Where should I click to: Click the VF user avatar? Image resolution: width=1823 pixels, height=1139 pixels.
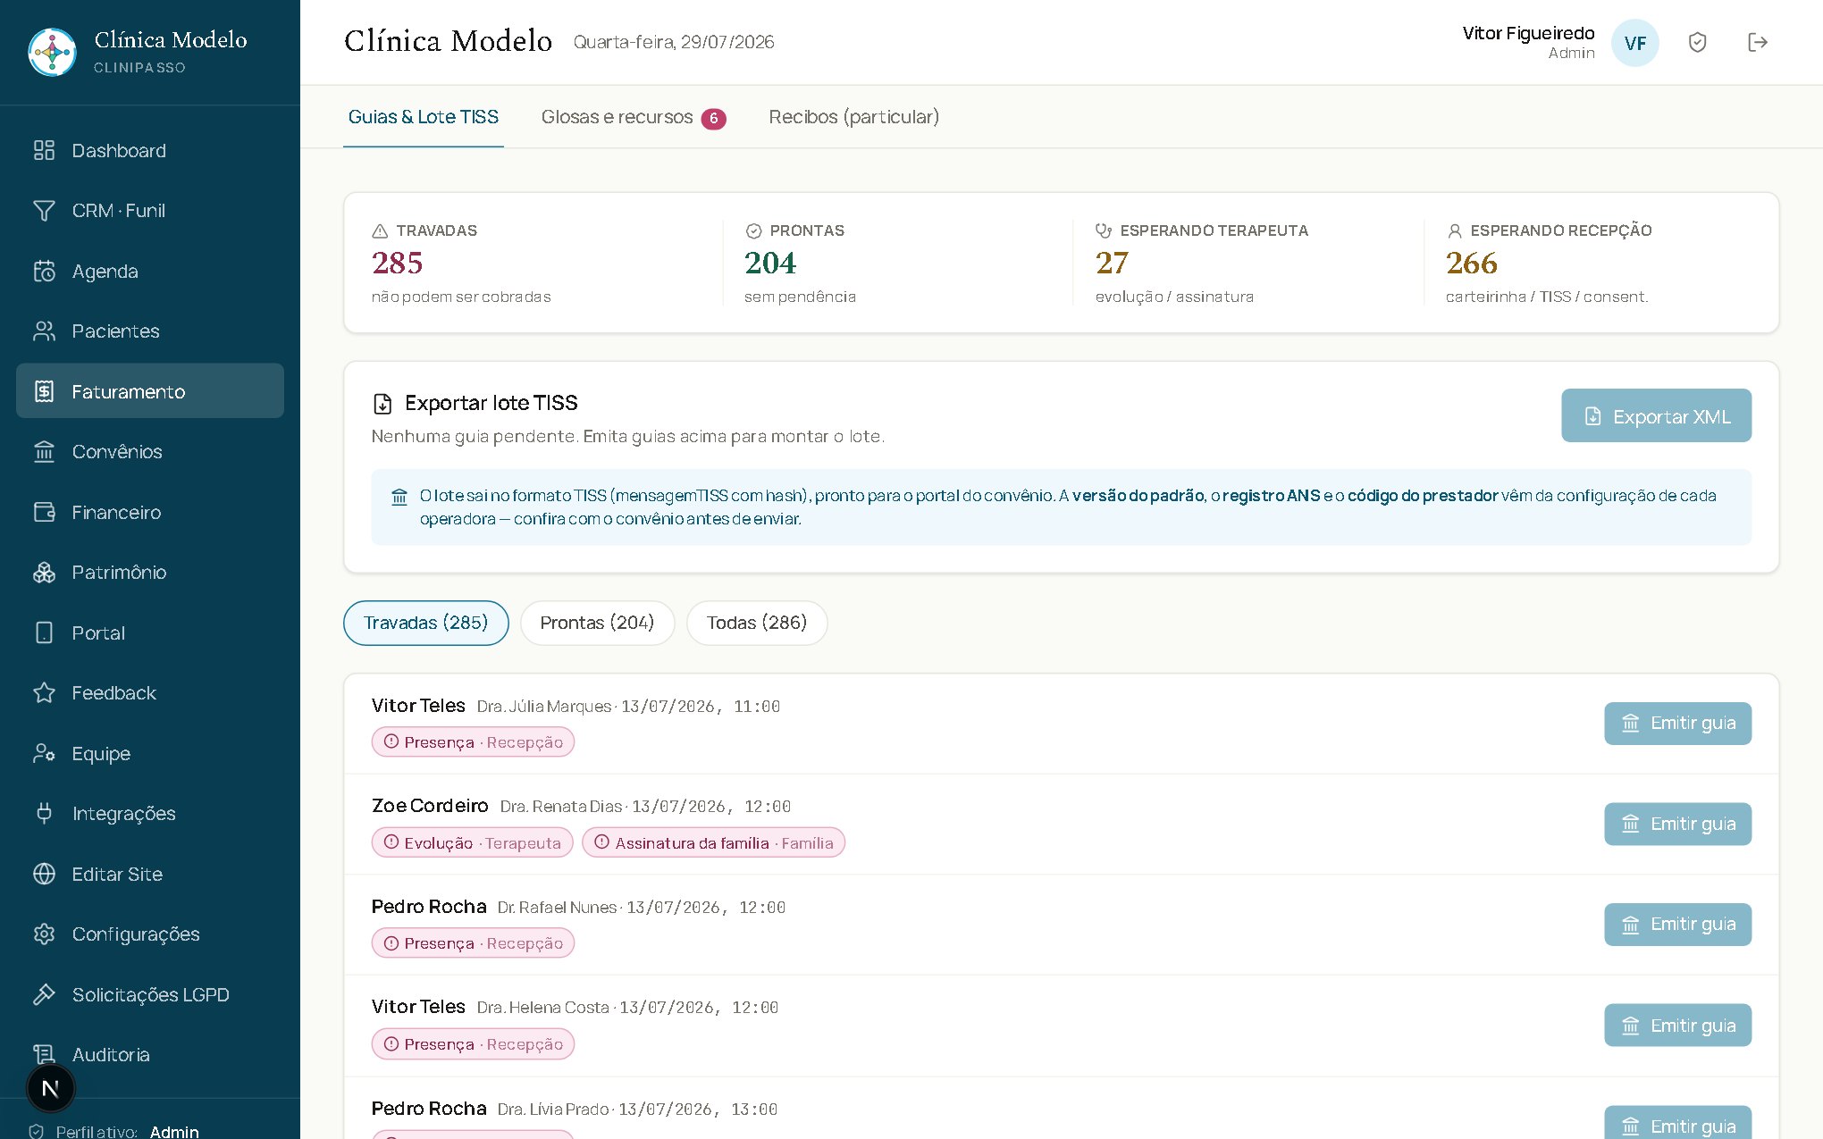(x=1634, y=43)
